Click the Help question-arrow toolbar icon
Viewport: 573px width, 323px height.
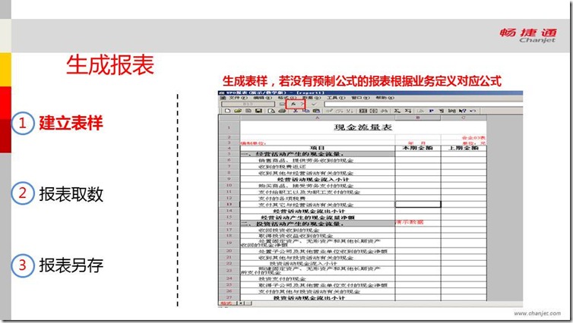(x=463, y=111)
